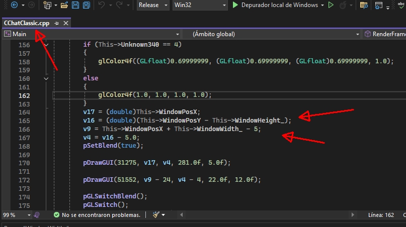This screenshot has height=227, width=406.
Task: Open the RenderFrame member dropdown
Action: [x=384, y=34]
